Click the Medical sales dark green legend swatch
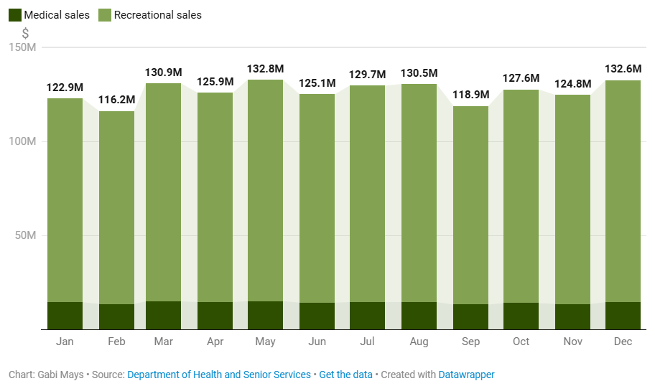655x386 pixels. click(15, 14)
